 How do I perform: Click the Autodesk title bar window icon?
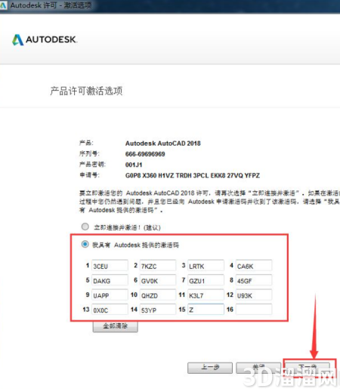[4, 5]
